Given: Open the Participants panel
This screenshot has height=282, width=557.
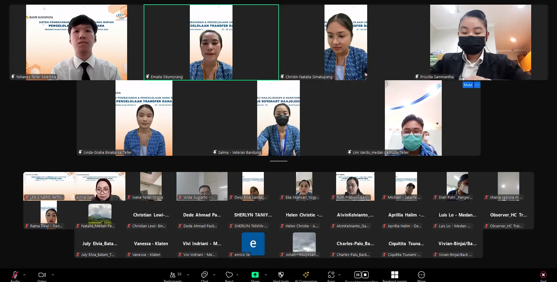Looking at the screenshot, I should click(173, 275).
